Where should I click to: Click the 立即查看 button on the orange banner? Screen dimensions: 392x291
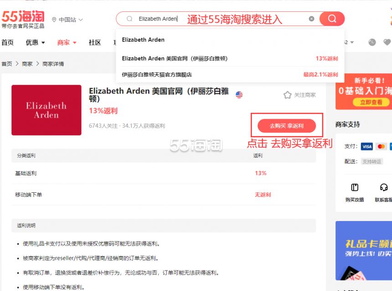pos(371,102)
